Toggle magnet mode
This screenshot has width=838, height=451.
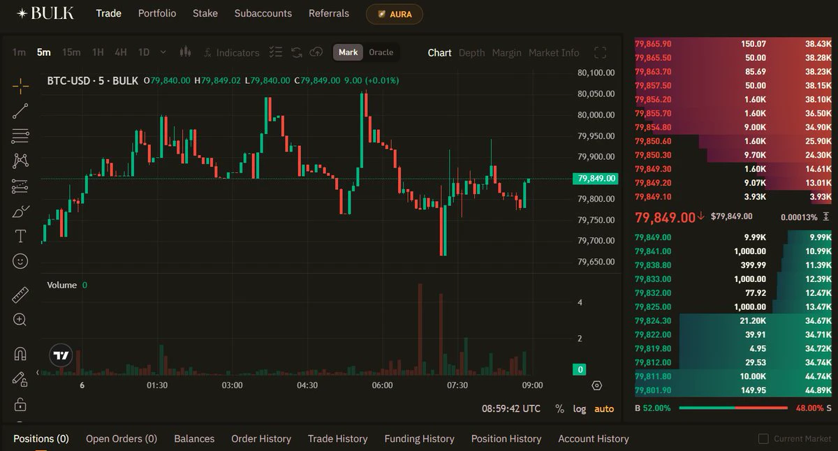tap(20, 354)
